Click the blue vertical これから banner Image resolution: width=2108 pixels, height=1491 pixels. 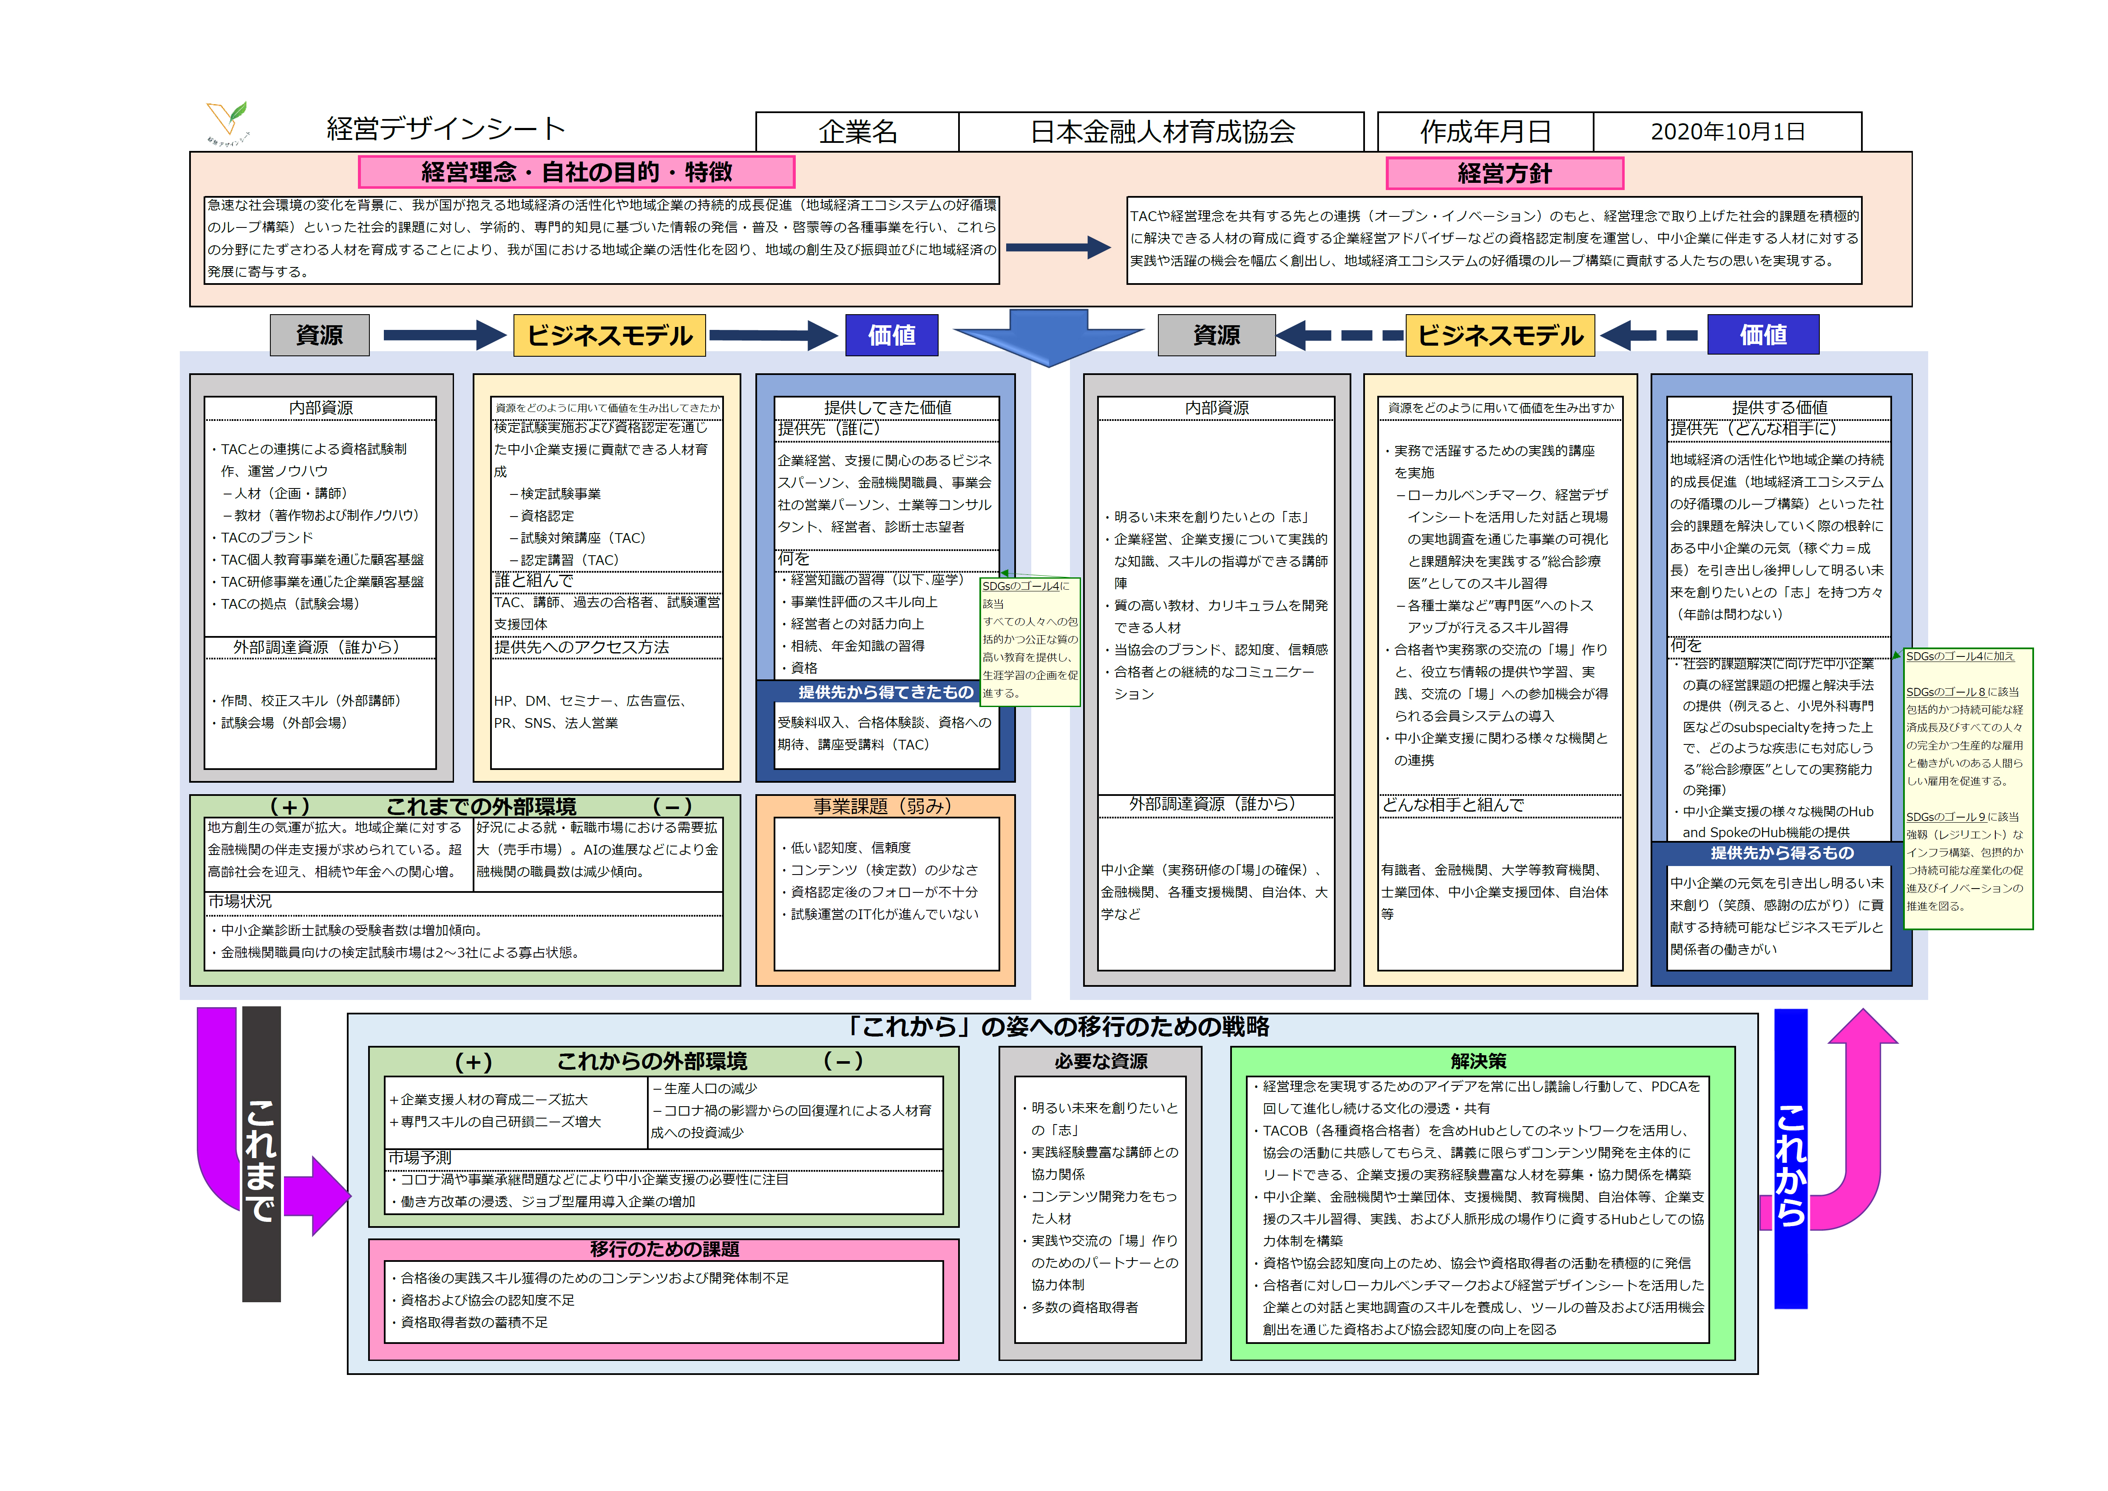[x=1790, y=1159]
